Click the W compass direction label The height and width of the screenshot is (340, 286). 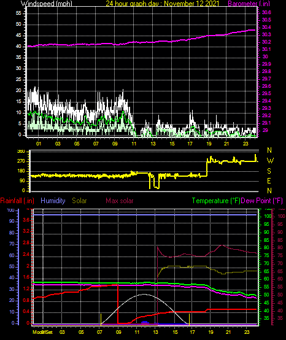click(270, 161)
